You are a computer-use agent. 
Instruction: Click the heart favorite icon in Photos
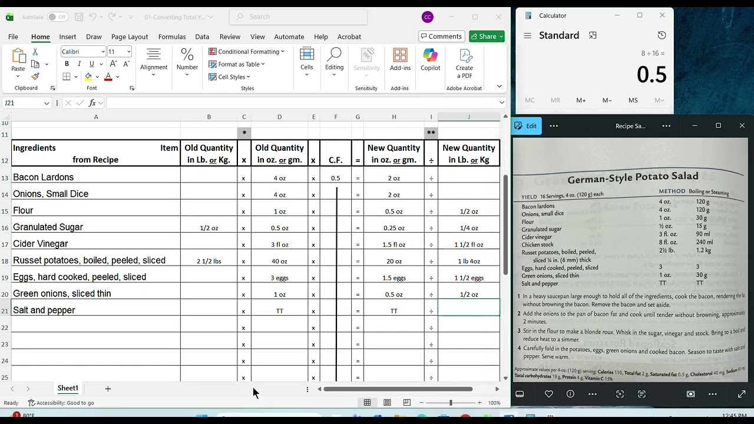(548, 394)
